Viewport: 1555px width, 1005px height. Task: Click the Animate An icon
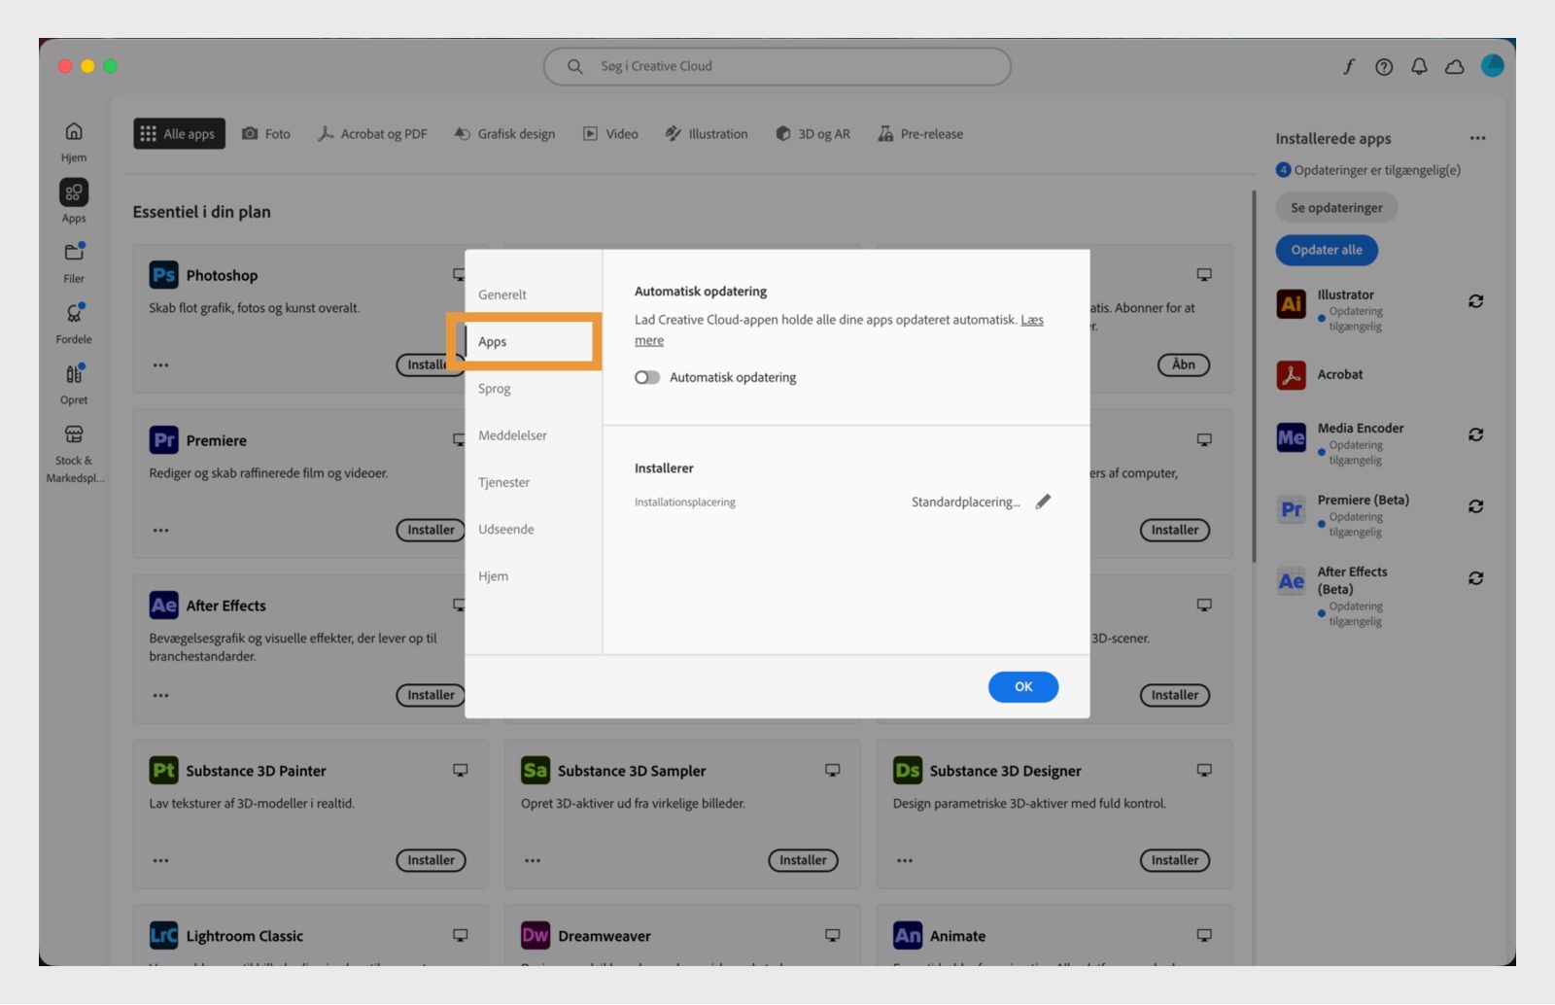click(x=908, y=935)
